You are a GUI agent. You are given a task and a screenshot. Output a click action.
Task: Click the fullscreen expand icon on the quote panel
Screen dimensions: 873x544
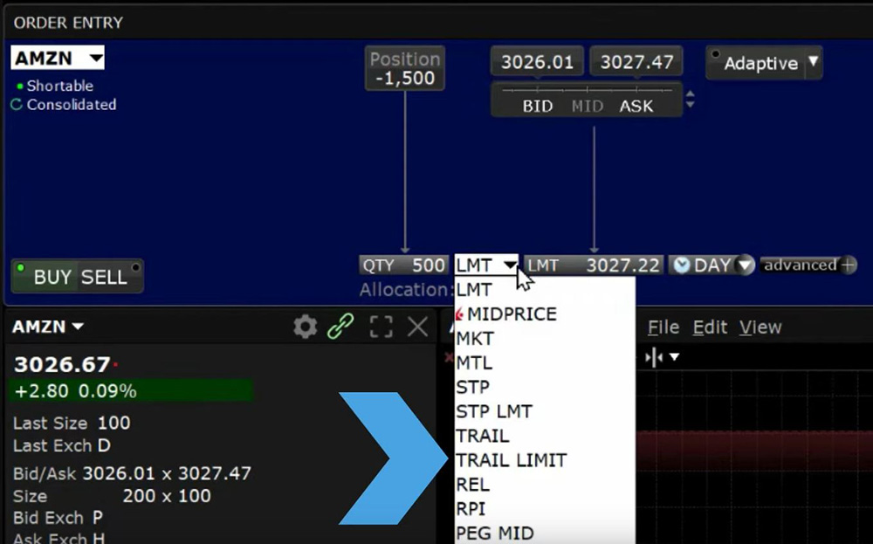click(x=381, y=327)
